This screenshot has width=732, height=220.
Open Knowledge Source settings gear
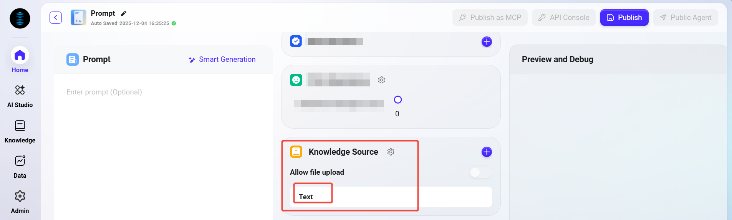point(391,152)
